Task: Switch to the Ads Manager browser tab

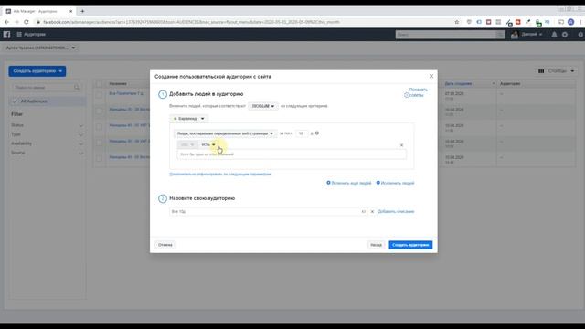Action: tap(38, 11)
